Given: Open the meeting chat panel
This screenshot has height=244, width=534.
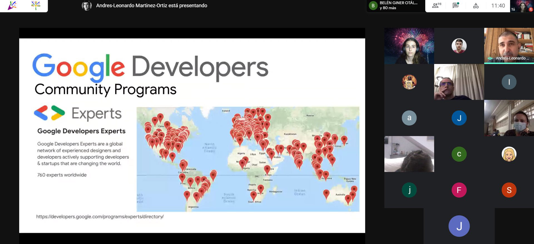Looking at the screenshot, I should [x=456, y=6].
